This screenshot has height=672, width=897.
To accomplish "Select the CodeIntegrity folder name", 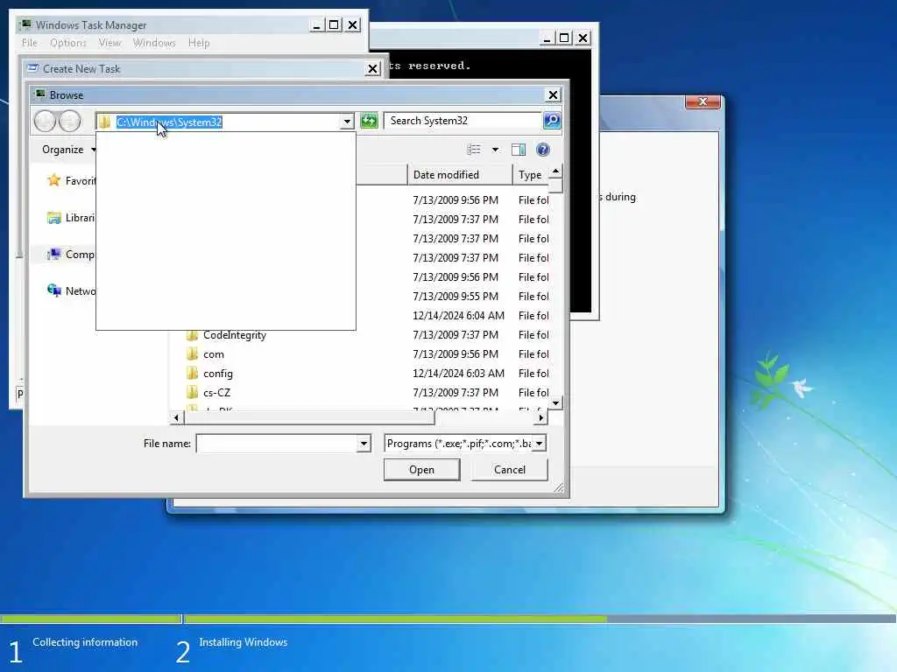I will (235, 335).
